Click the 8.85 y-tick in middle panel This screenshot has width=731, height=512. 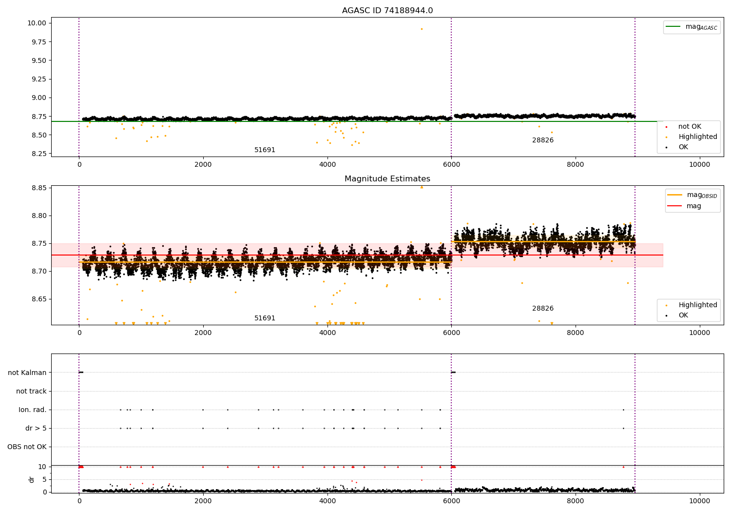coord(38,188)
